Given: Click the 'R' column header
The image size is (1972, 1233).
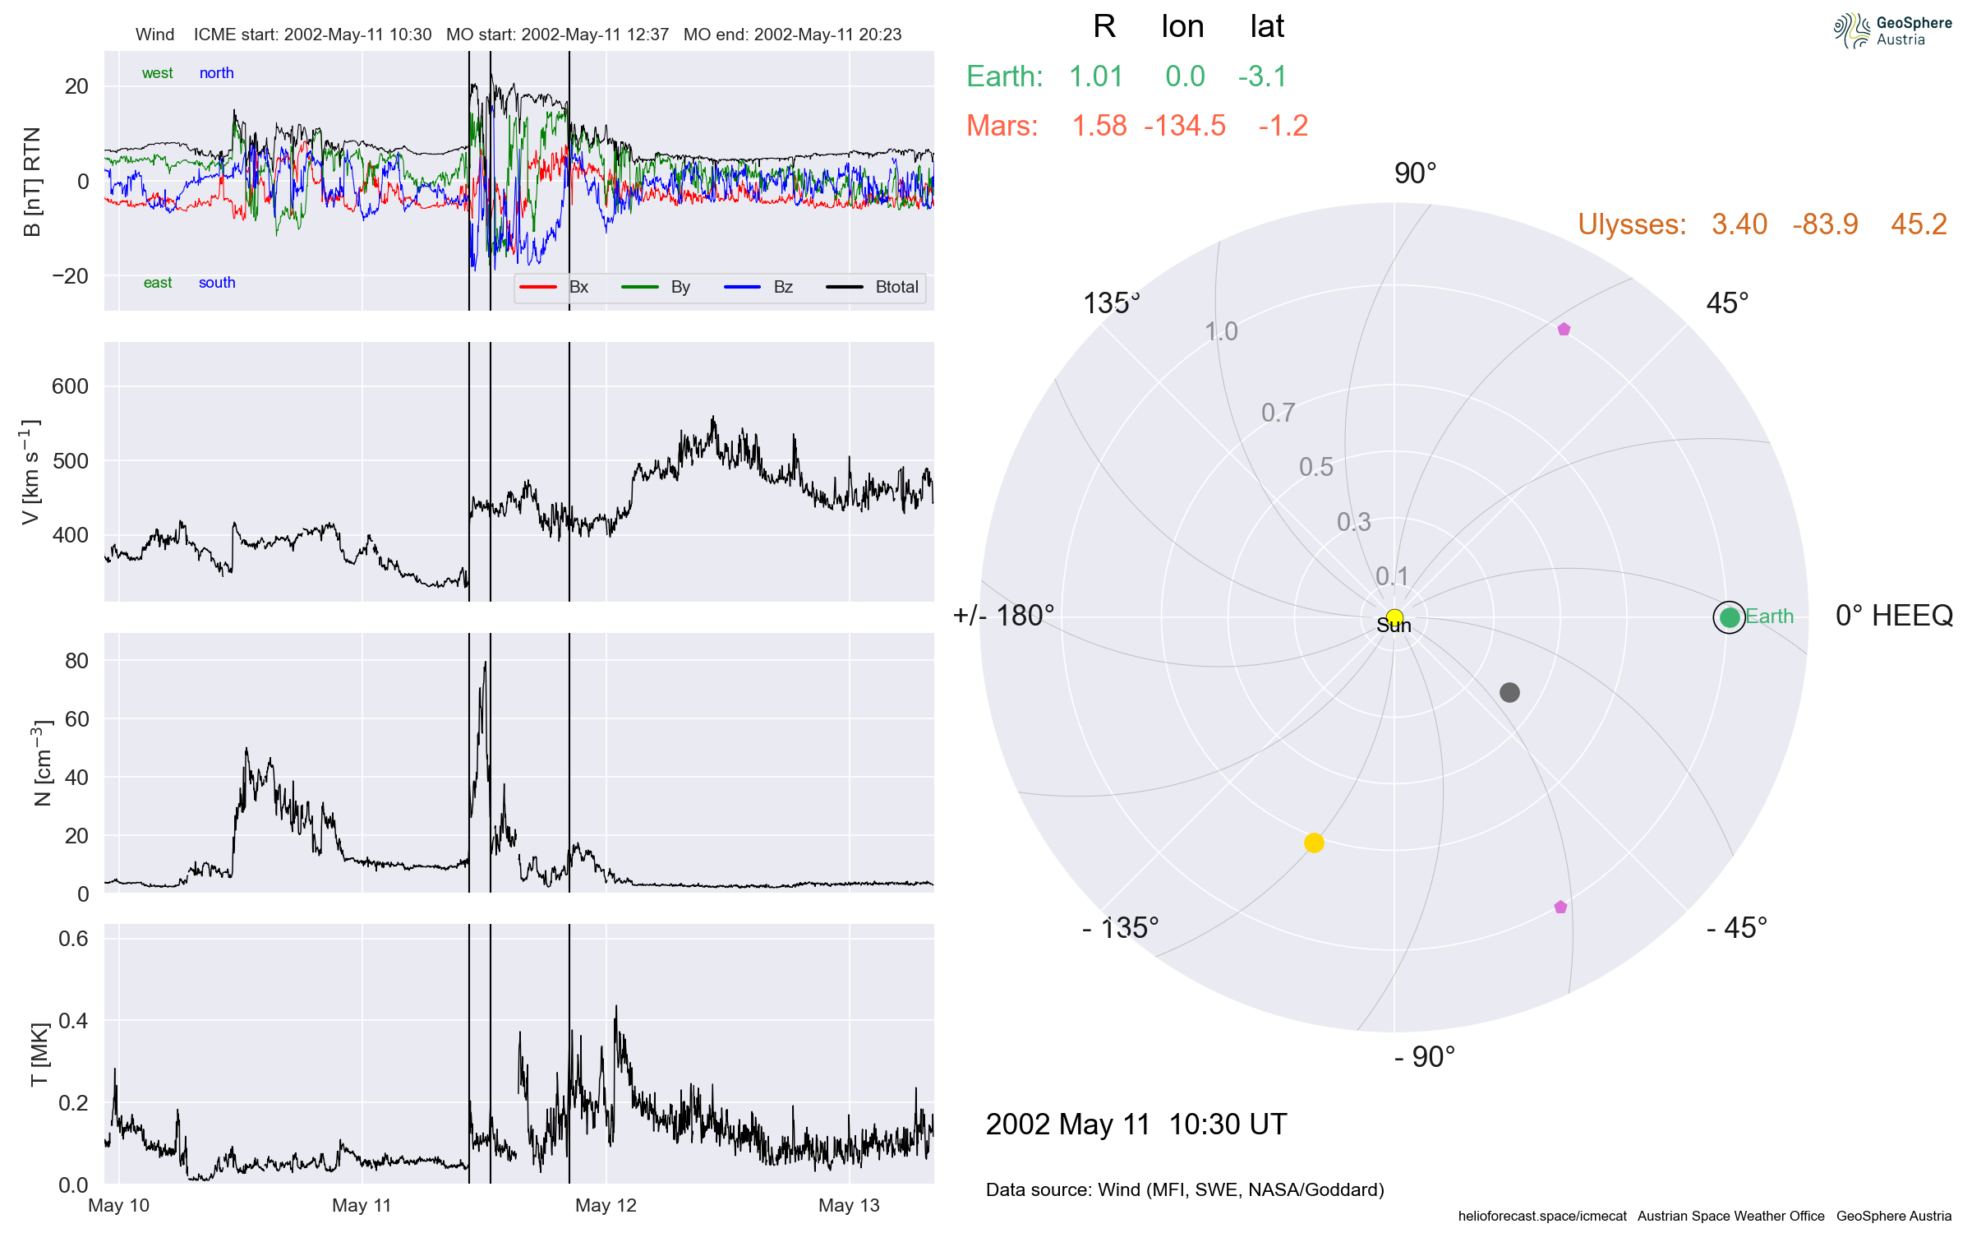Looking at the screenshot, I should point(1104,27).
